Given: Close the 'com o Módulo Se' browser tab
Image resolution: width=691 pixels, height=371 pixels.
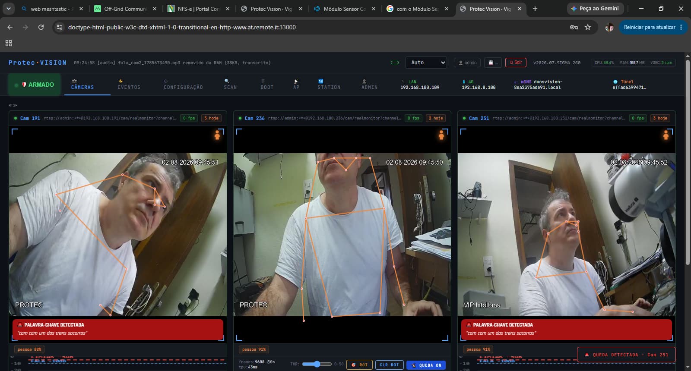Looking at the screenshot, I should pyautogui.click(x=447, y=9).
